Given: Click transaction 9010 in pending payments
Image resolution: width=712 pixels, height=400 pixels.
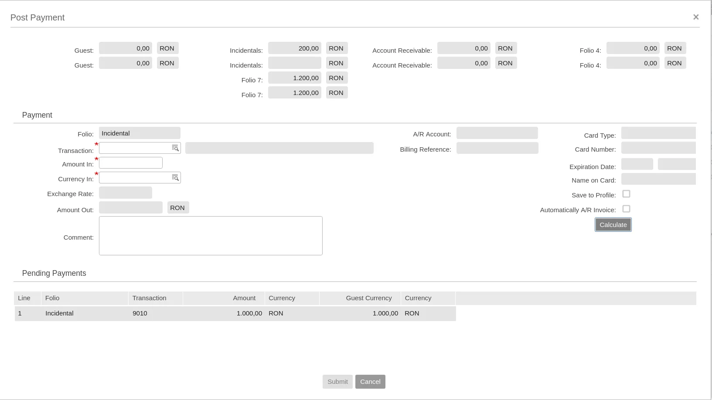Looking at the screenshot, I should [x=156, y=313].
